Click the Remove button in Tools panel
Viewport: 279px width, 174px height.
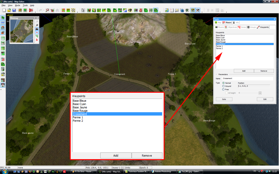click(264, 71)
